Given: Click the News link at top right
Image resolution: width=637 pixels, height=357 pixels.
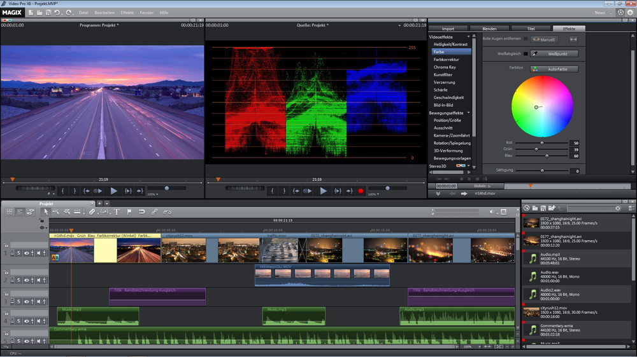Looking at the screenshot, I should 599,13.
